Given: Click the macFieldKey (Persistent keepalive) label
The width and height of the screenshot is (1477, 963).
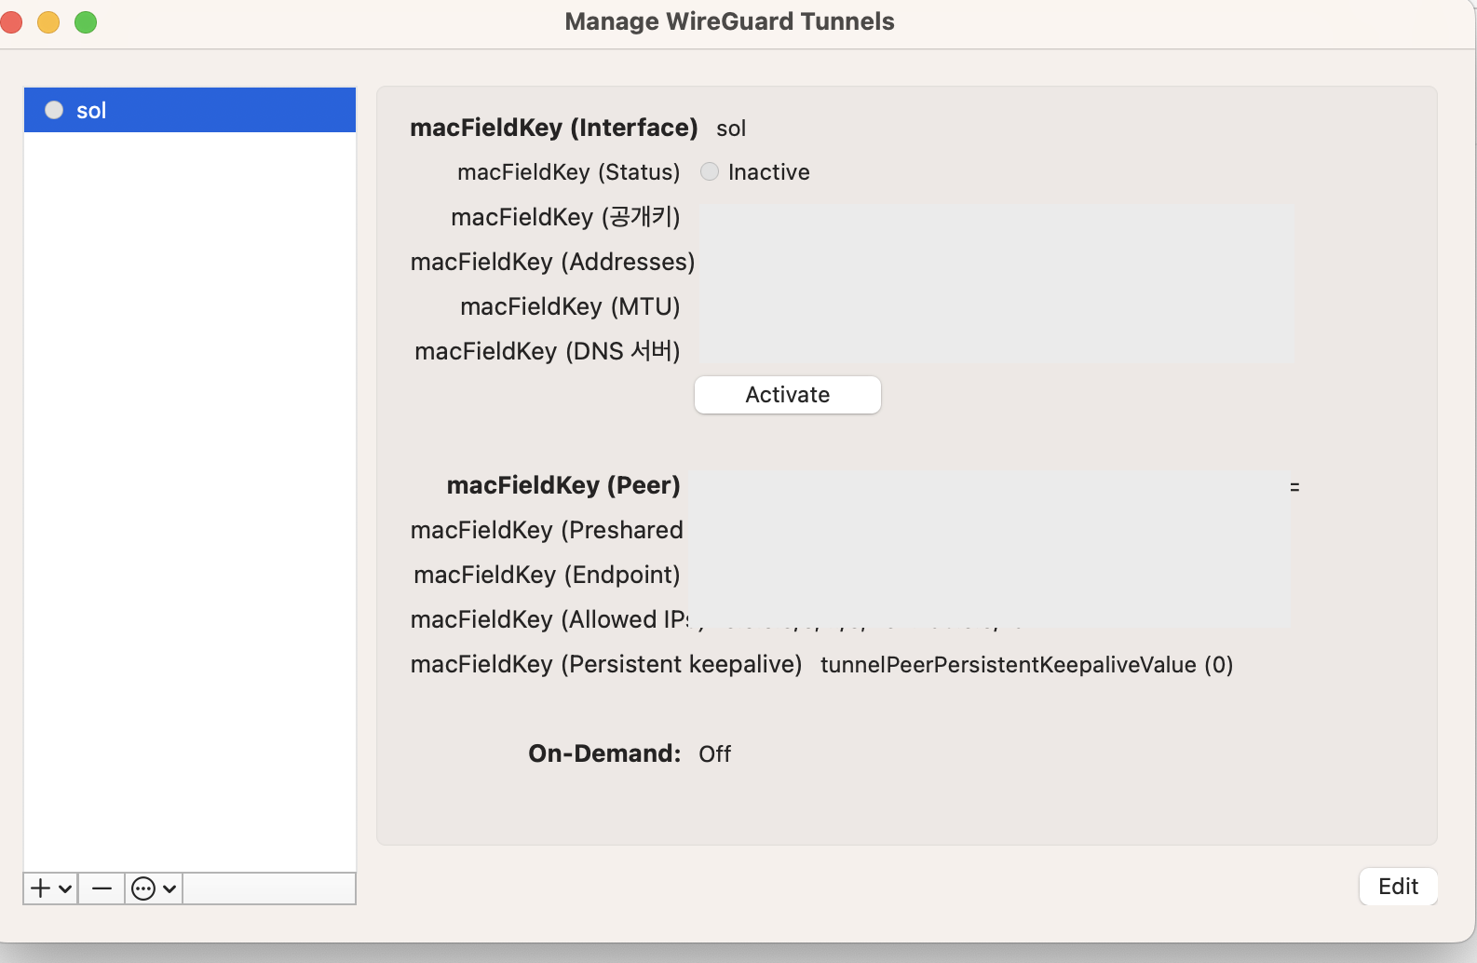Looking at the screenshot, I should tap(606, 664).
